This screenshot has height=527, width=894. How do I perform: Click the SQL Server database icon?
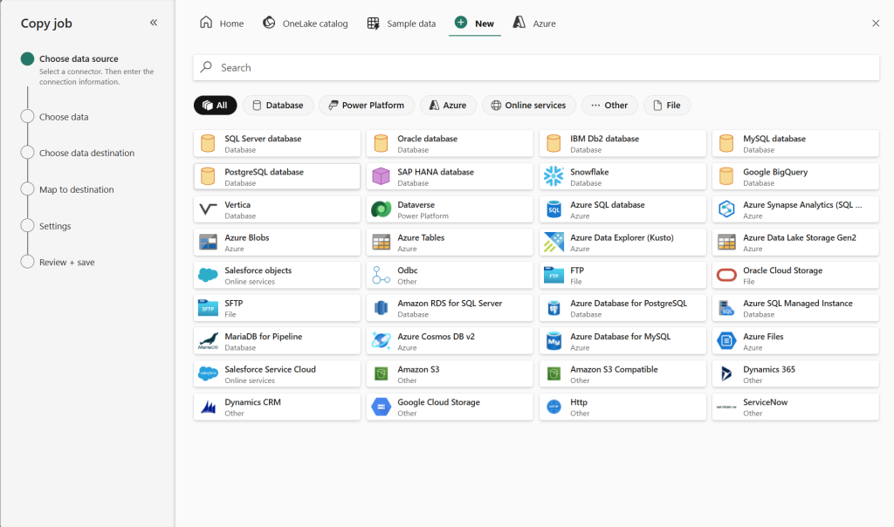coord(208,144)
